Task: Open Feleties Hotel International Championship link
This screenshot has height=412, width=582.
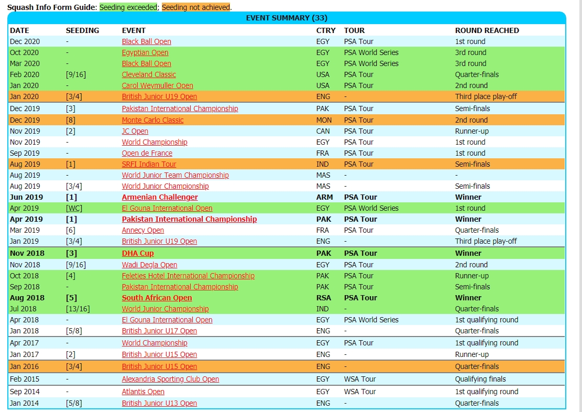Action: (188, 276)
